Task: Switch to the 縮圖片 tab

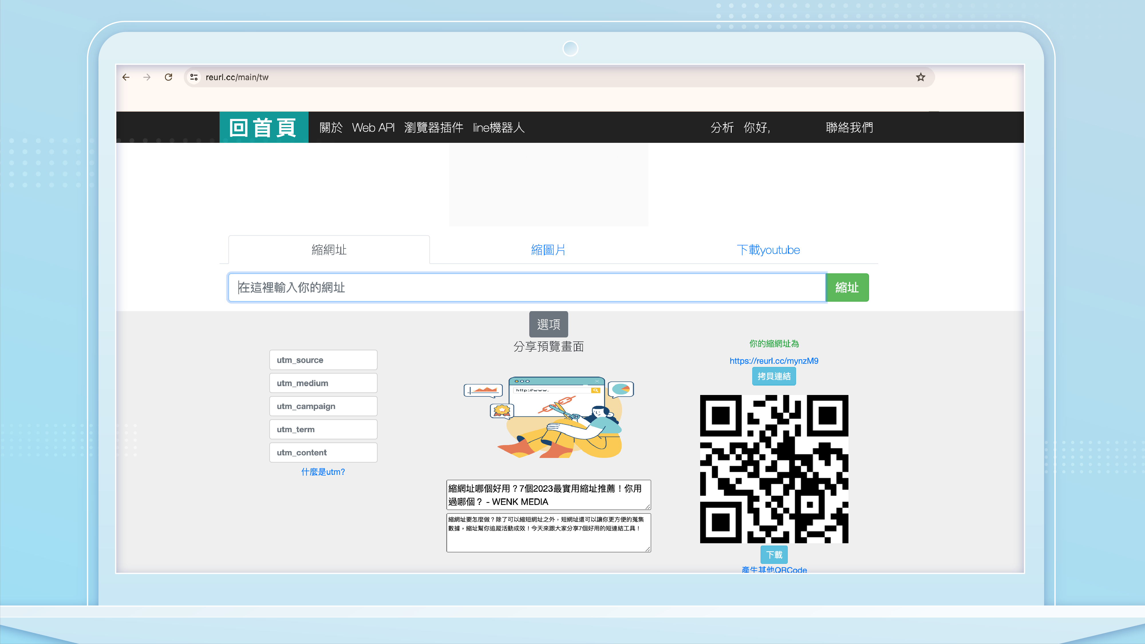Action: click(548, 250)
